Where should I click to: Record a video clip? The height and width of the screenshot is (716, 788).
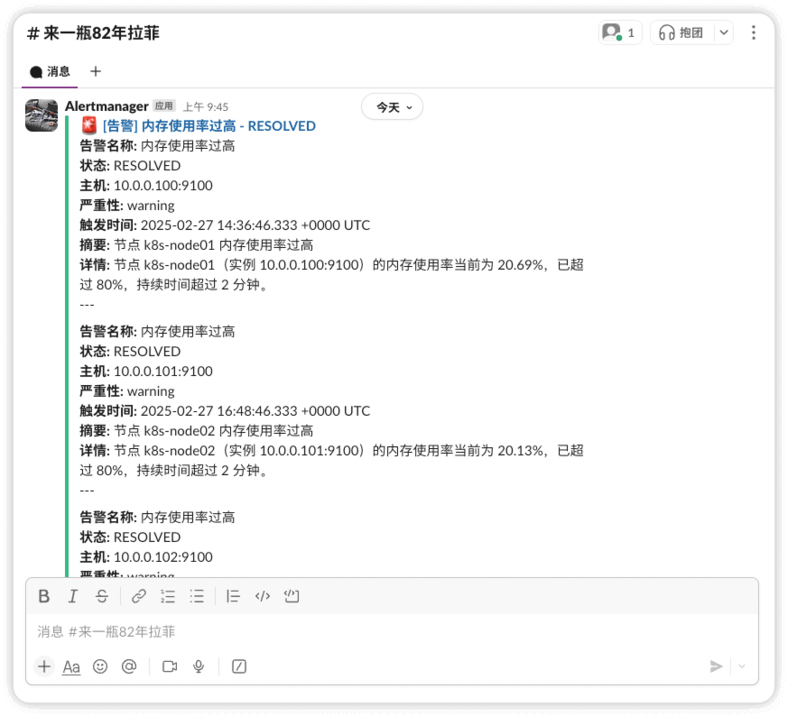(x=170, y=666)
